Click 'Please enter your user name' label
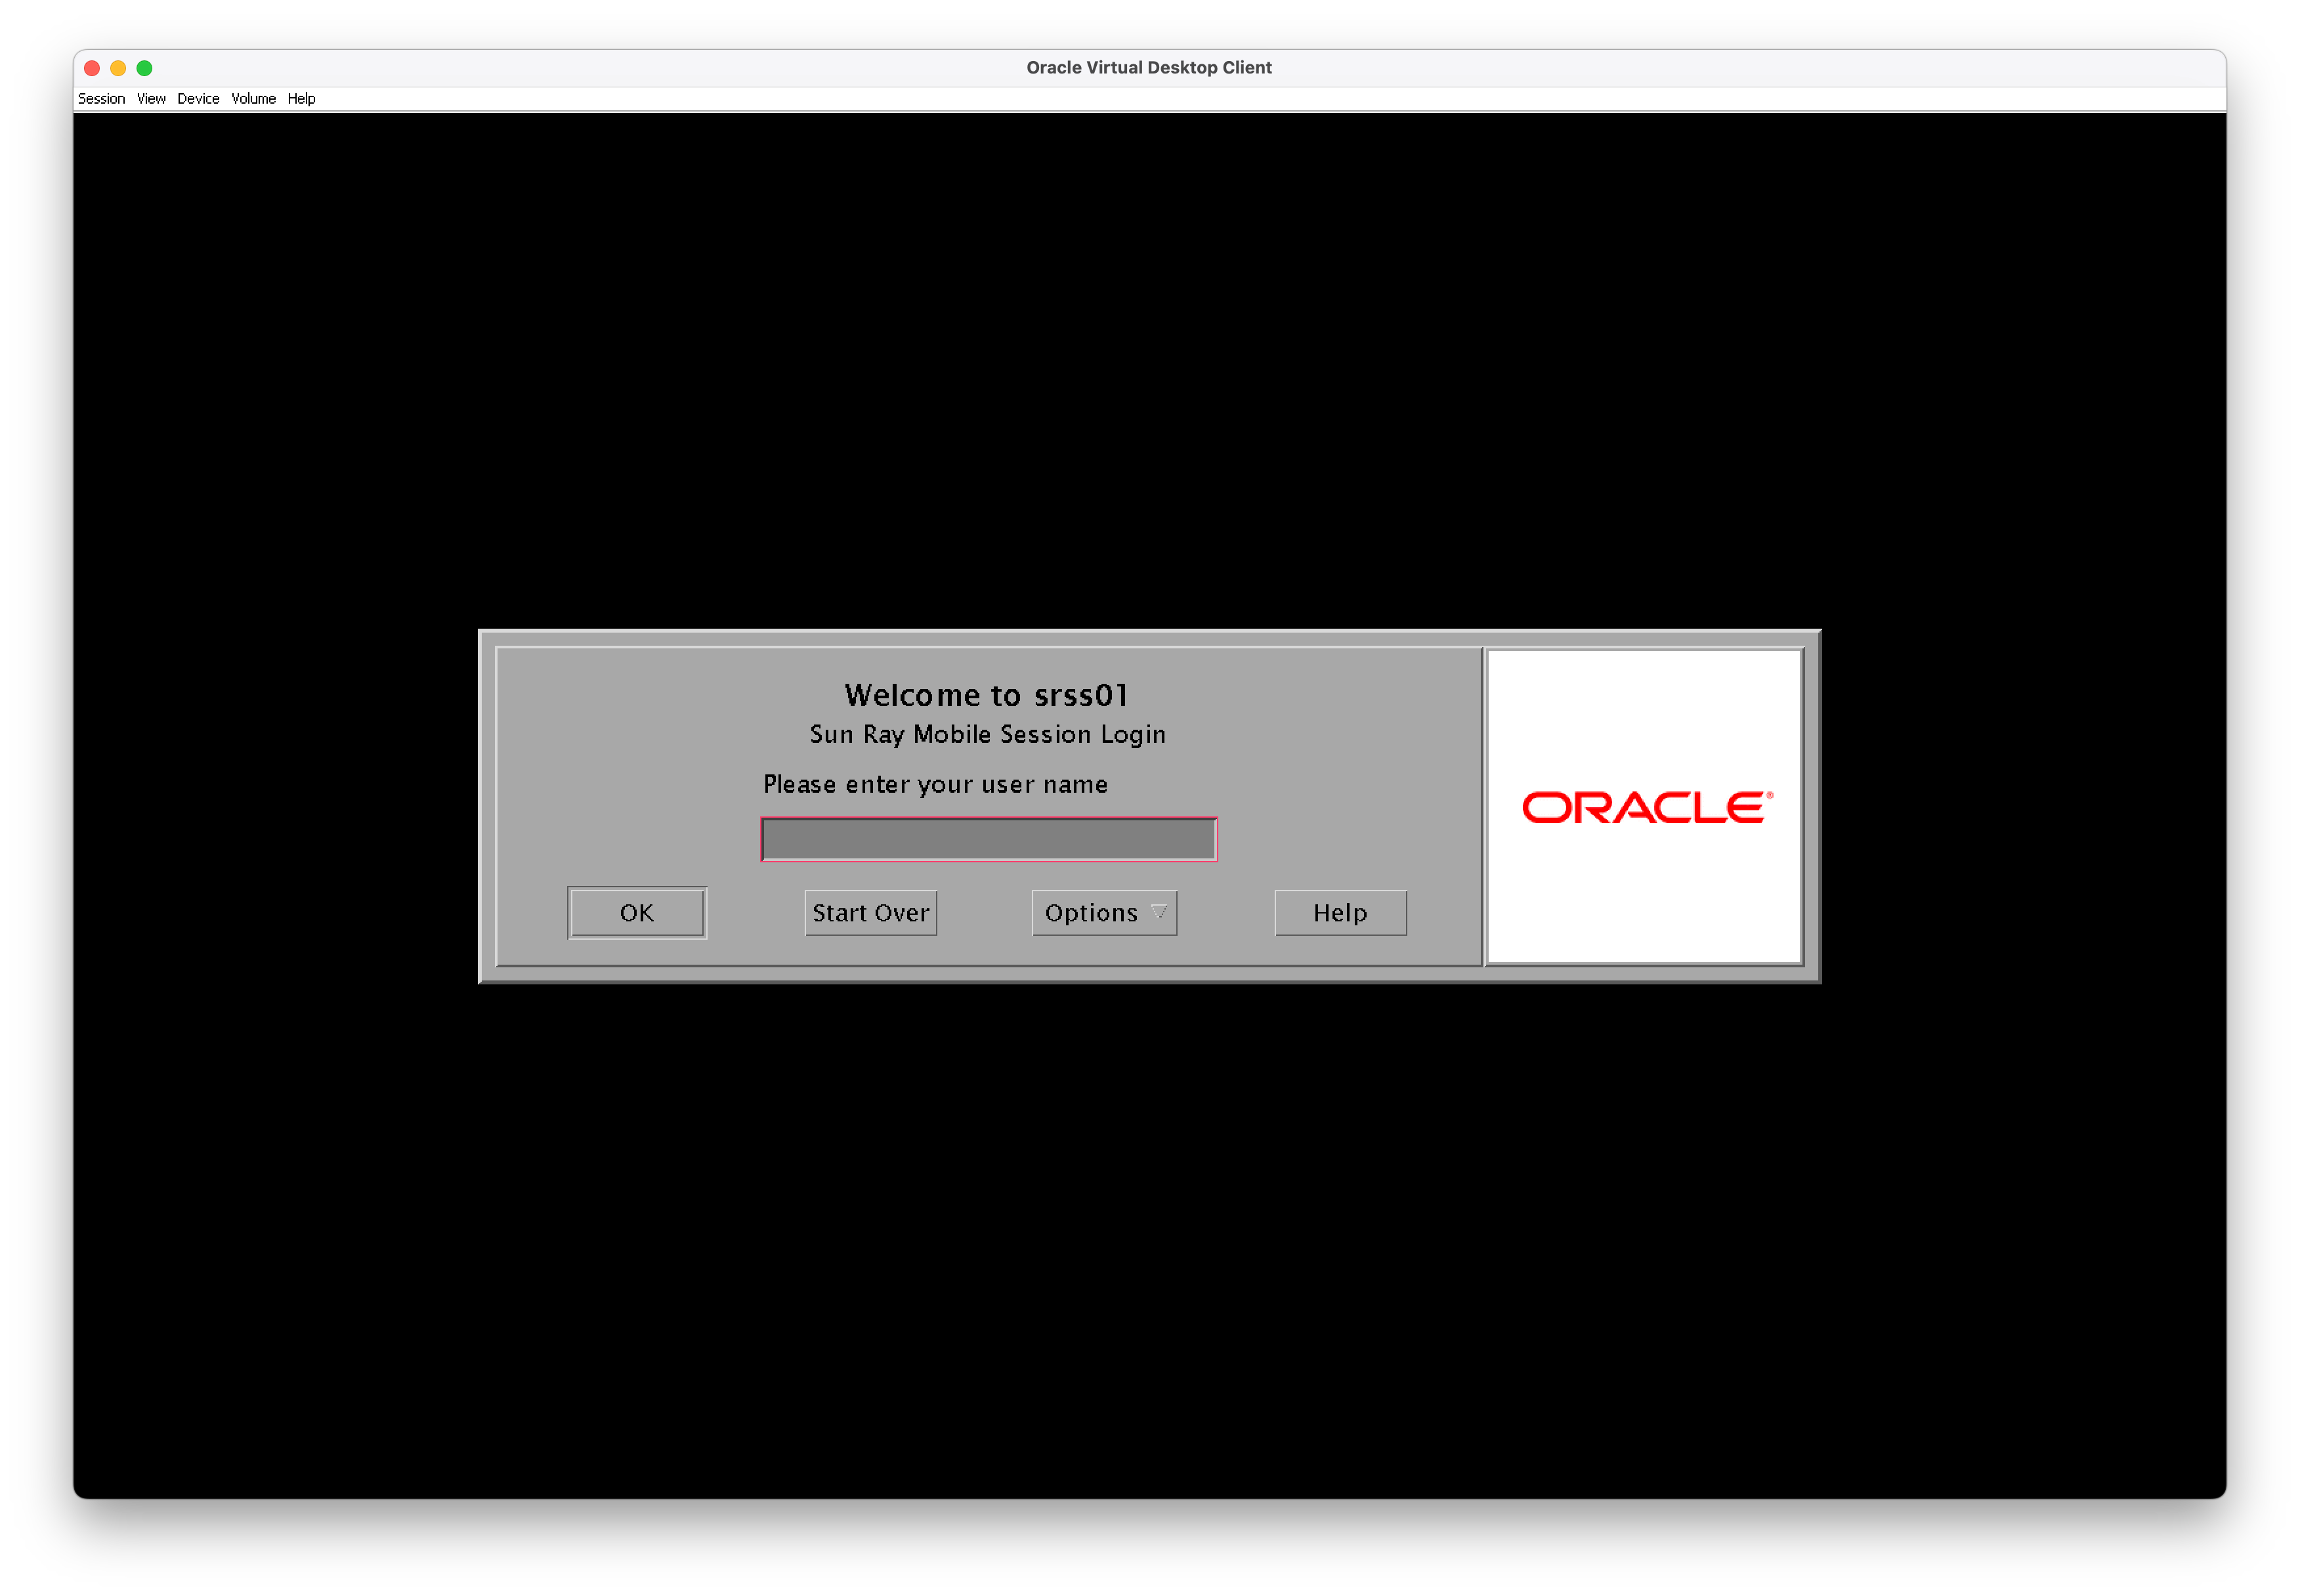This screenshot has height=1596, width=2300. coord(935,785)
